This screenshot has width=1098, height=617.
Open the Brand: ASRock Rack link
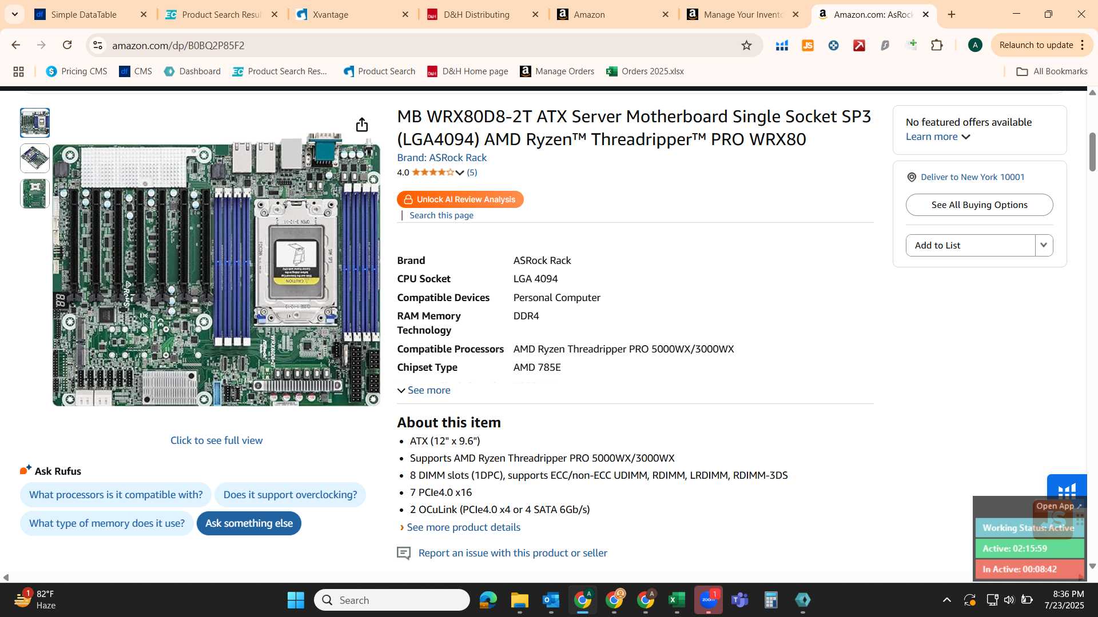tap(441, 158)
